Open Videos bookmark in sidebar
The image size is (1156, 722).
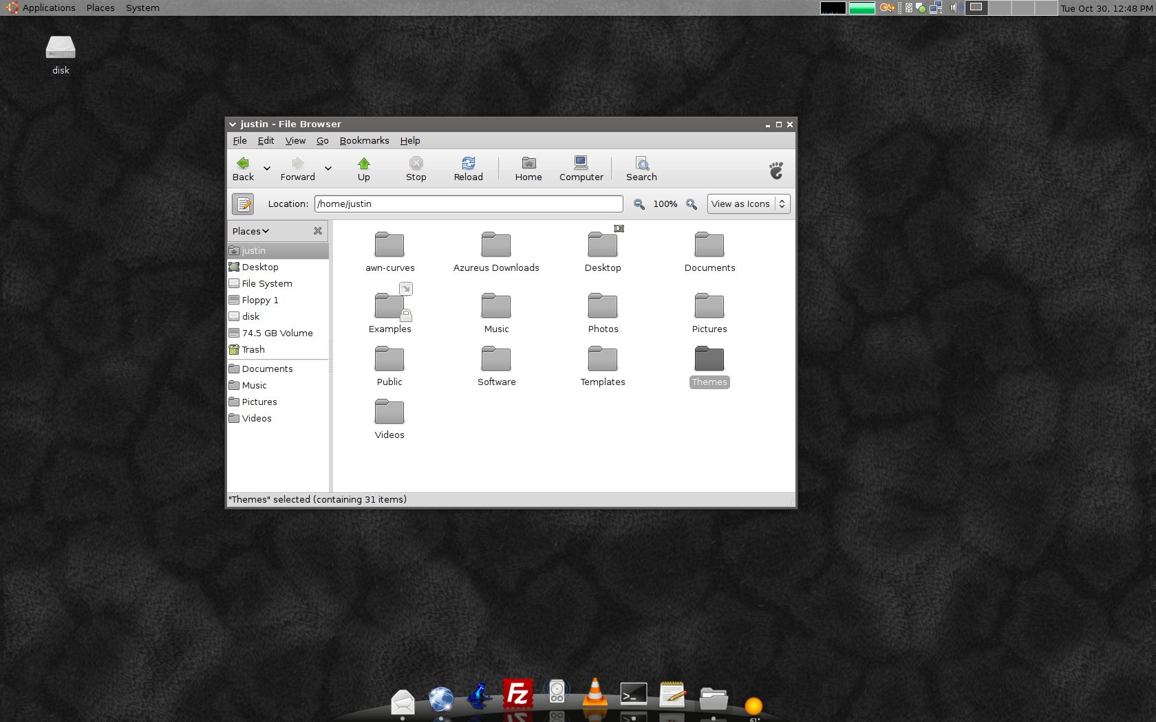point(278,419)
